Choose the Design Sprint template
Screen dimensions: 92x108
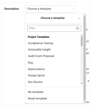tap(36, 75)
